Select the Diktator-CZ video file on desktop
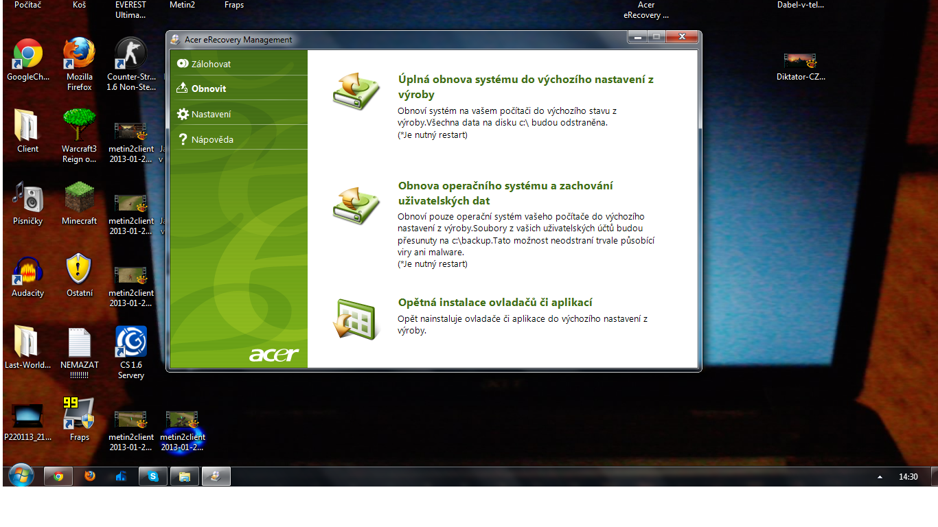Viewport: 938px width, 527px height. pyautogui.click(x=801, y=67)
